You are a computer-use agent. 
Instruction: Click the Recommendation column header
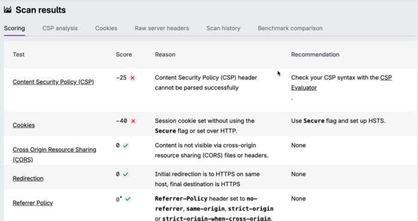tap(315, 55)
